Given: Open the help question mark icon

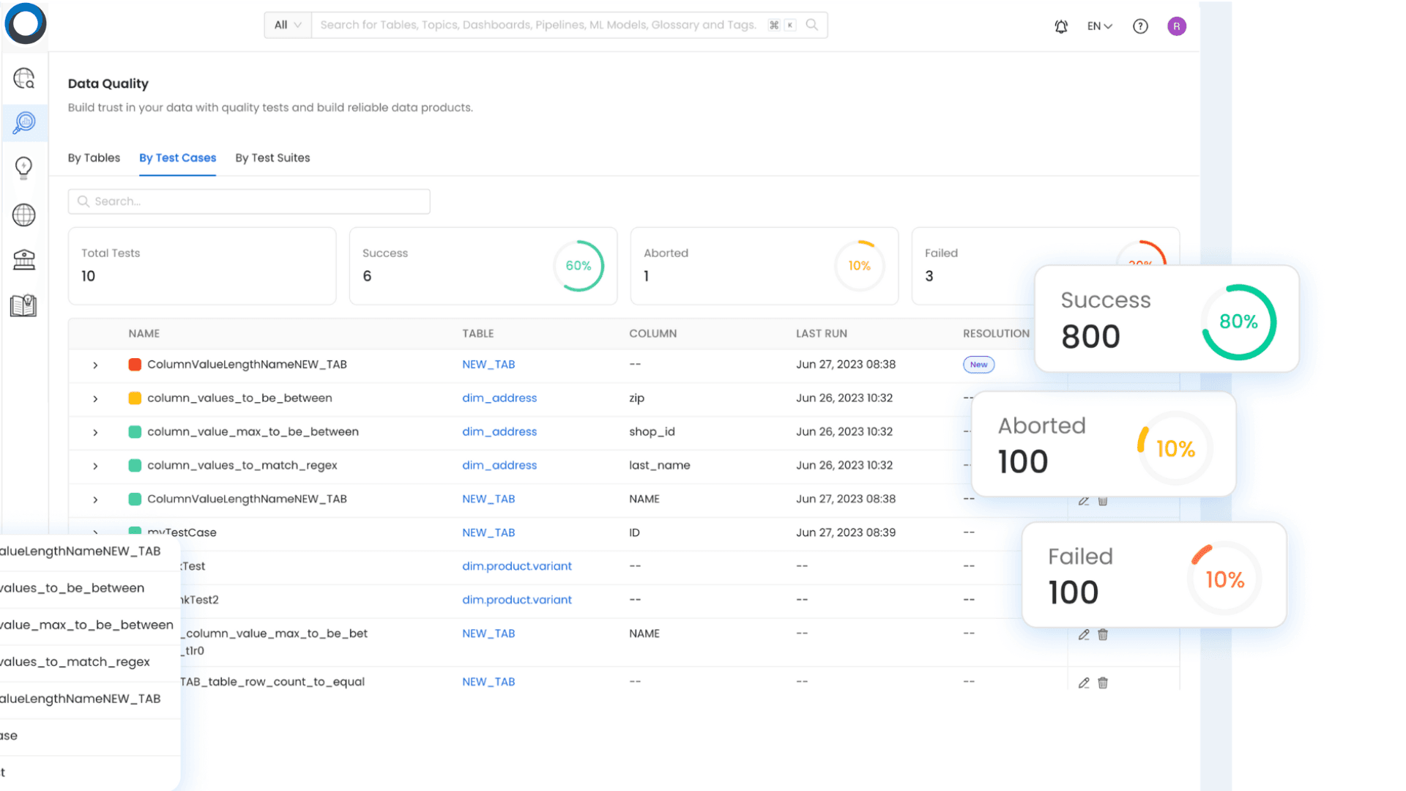Looking at the screenshot, I should [x=1140, y=26].
